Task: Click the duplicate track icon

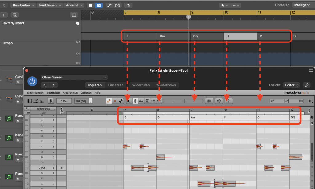Action: click(x=15, y=15)
